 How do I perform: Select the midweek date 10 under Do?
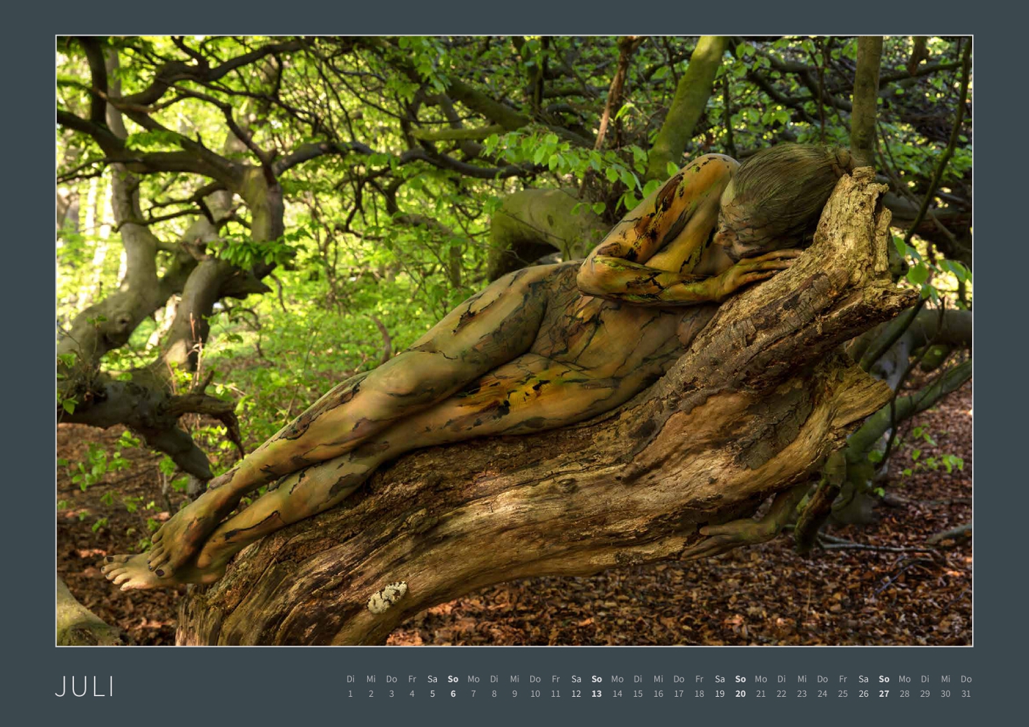click(x=535, y=693)
